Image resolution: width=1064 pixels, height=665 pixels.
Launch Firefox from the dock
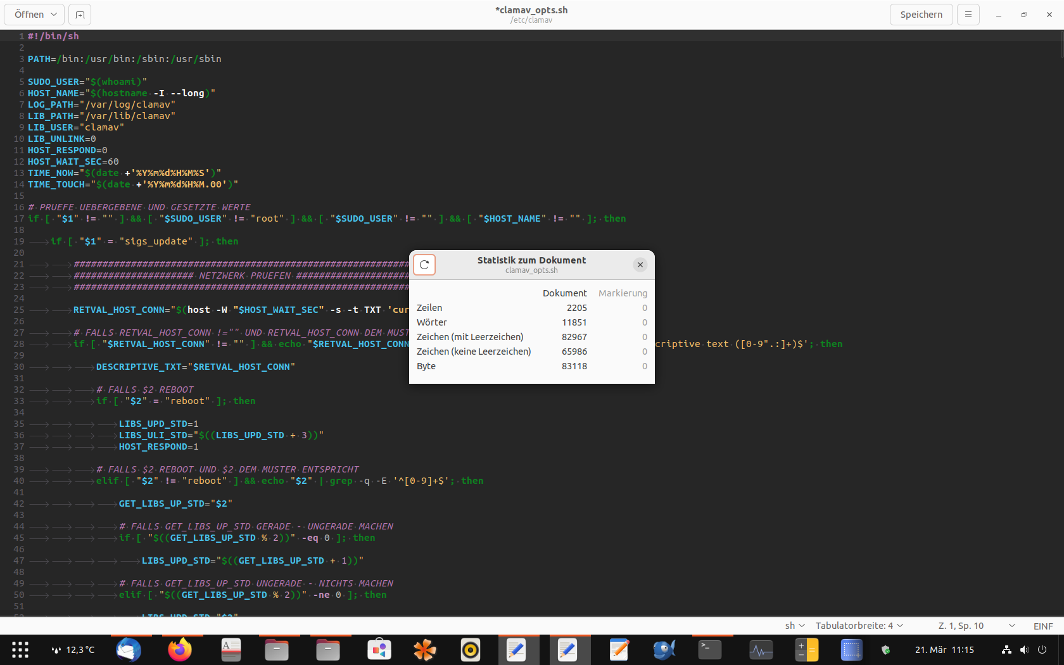tap(180, 650)
